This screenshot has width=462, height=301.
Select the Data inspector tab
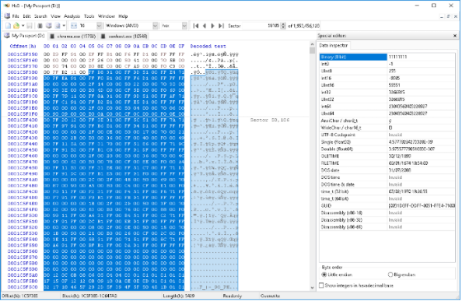[334, 45]
